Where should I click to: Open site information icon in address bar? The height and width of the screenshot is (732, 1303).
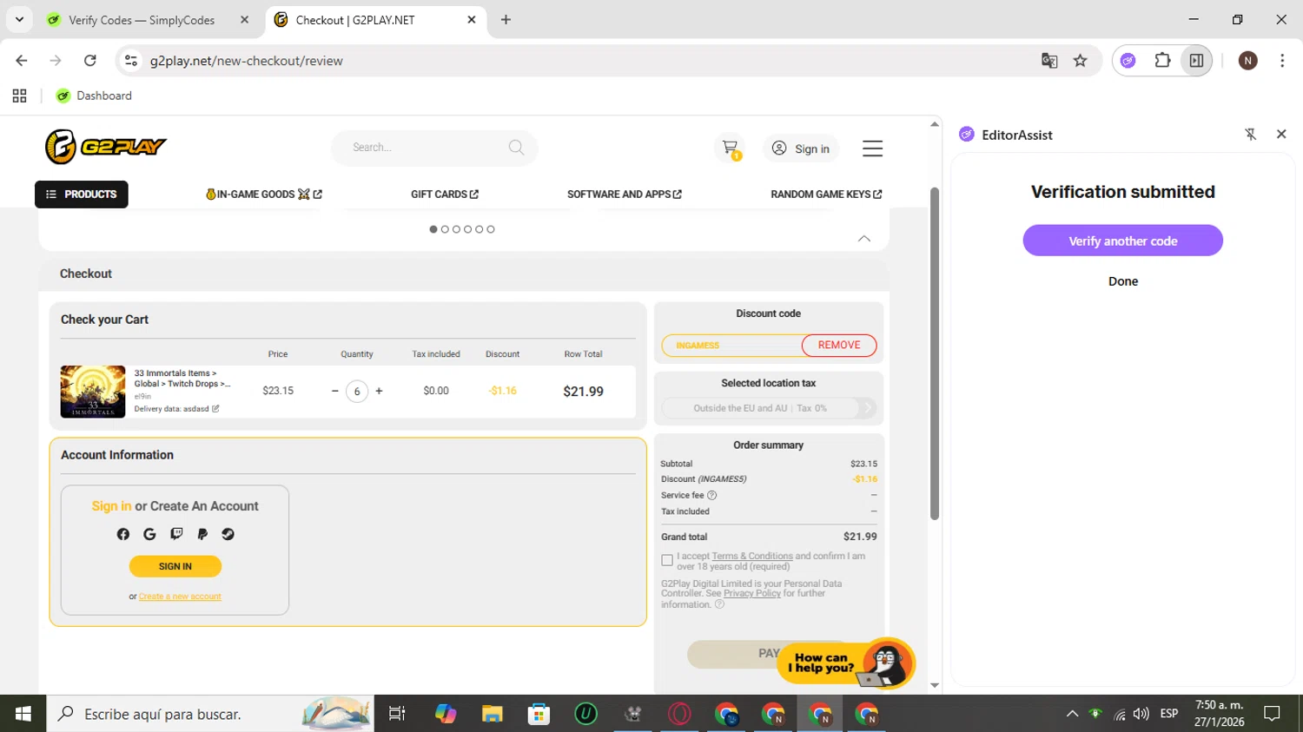coord(131,61)
